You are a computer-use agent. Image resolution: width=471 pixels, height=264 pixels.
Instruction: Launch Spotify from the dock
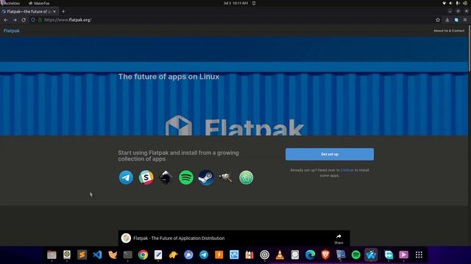[x=355, y=254]
